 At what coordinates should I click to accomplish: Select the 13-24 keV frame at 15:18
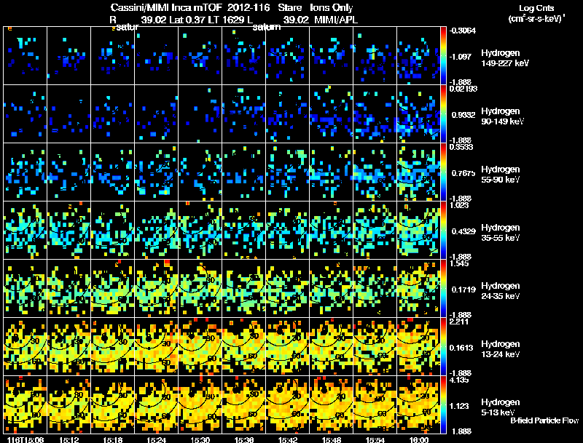tap(113, 346)
